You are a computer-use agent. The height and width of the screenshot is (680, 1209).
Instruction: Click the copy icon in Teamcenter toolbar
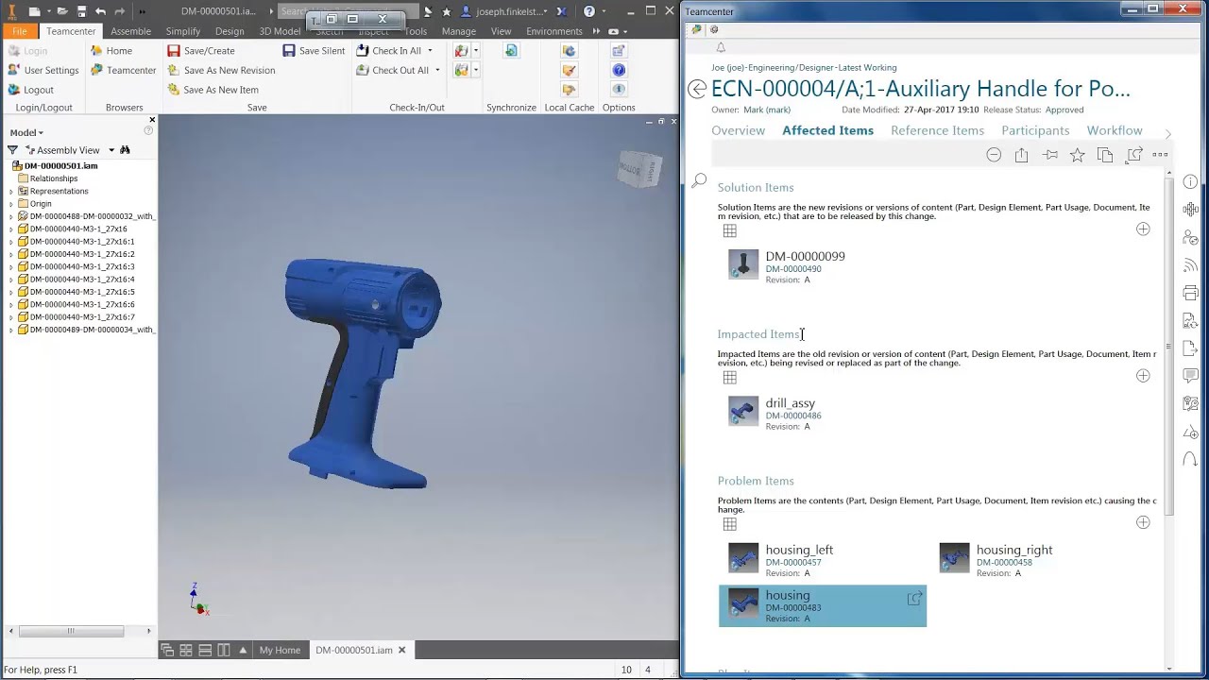click(x=1105, y=155)
